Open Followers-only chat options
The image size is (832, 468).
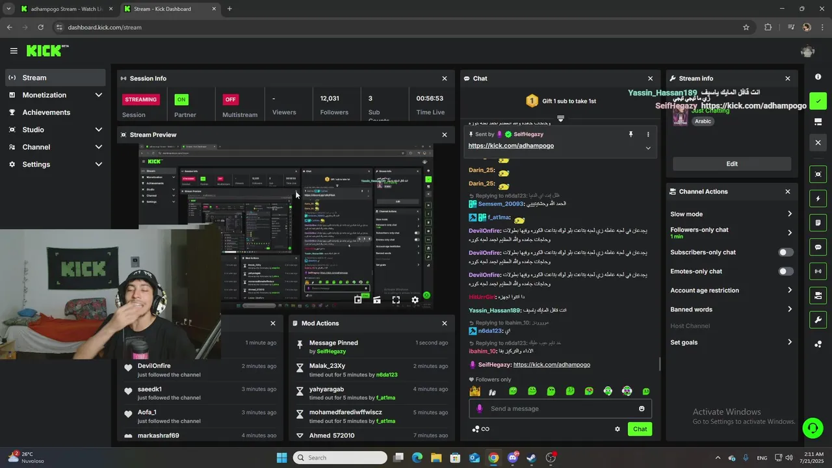731,233
